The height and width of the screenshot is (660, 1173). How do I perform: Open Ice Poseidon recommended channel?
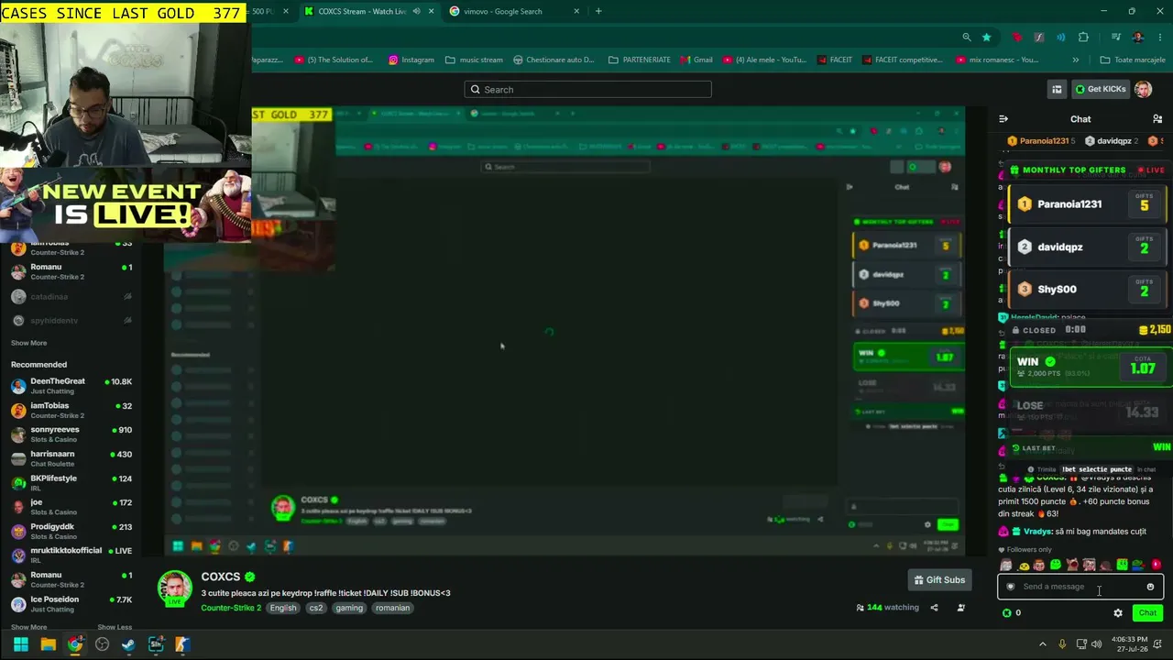click(71, 603)
